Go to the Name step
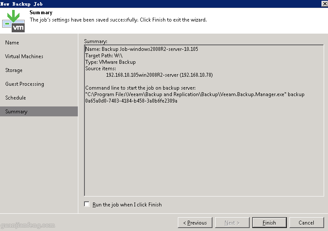 12,43
